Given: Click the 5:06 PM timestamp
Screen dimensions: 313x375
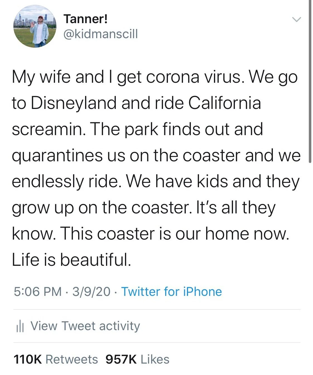Looking at the screenshot, I should [37, 292].
